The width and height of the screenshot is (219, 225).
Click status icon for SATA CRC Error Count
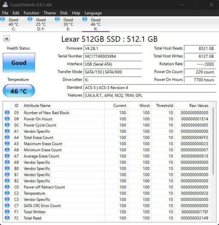tap(7, 205)
